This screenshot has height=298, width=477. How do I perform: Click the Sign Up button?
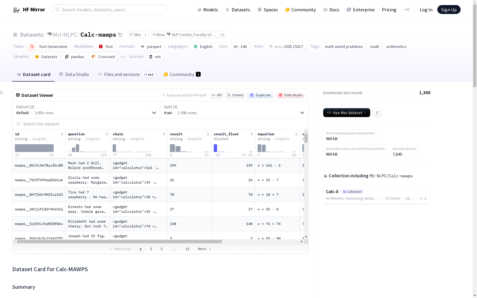[449, 10]
